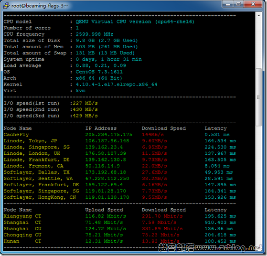
Task: Click uptime value 0 days, 1 hour 31 min
Action: (x=108, y=59)
